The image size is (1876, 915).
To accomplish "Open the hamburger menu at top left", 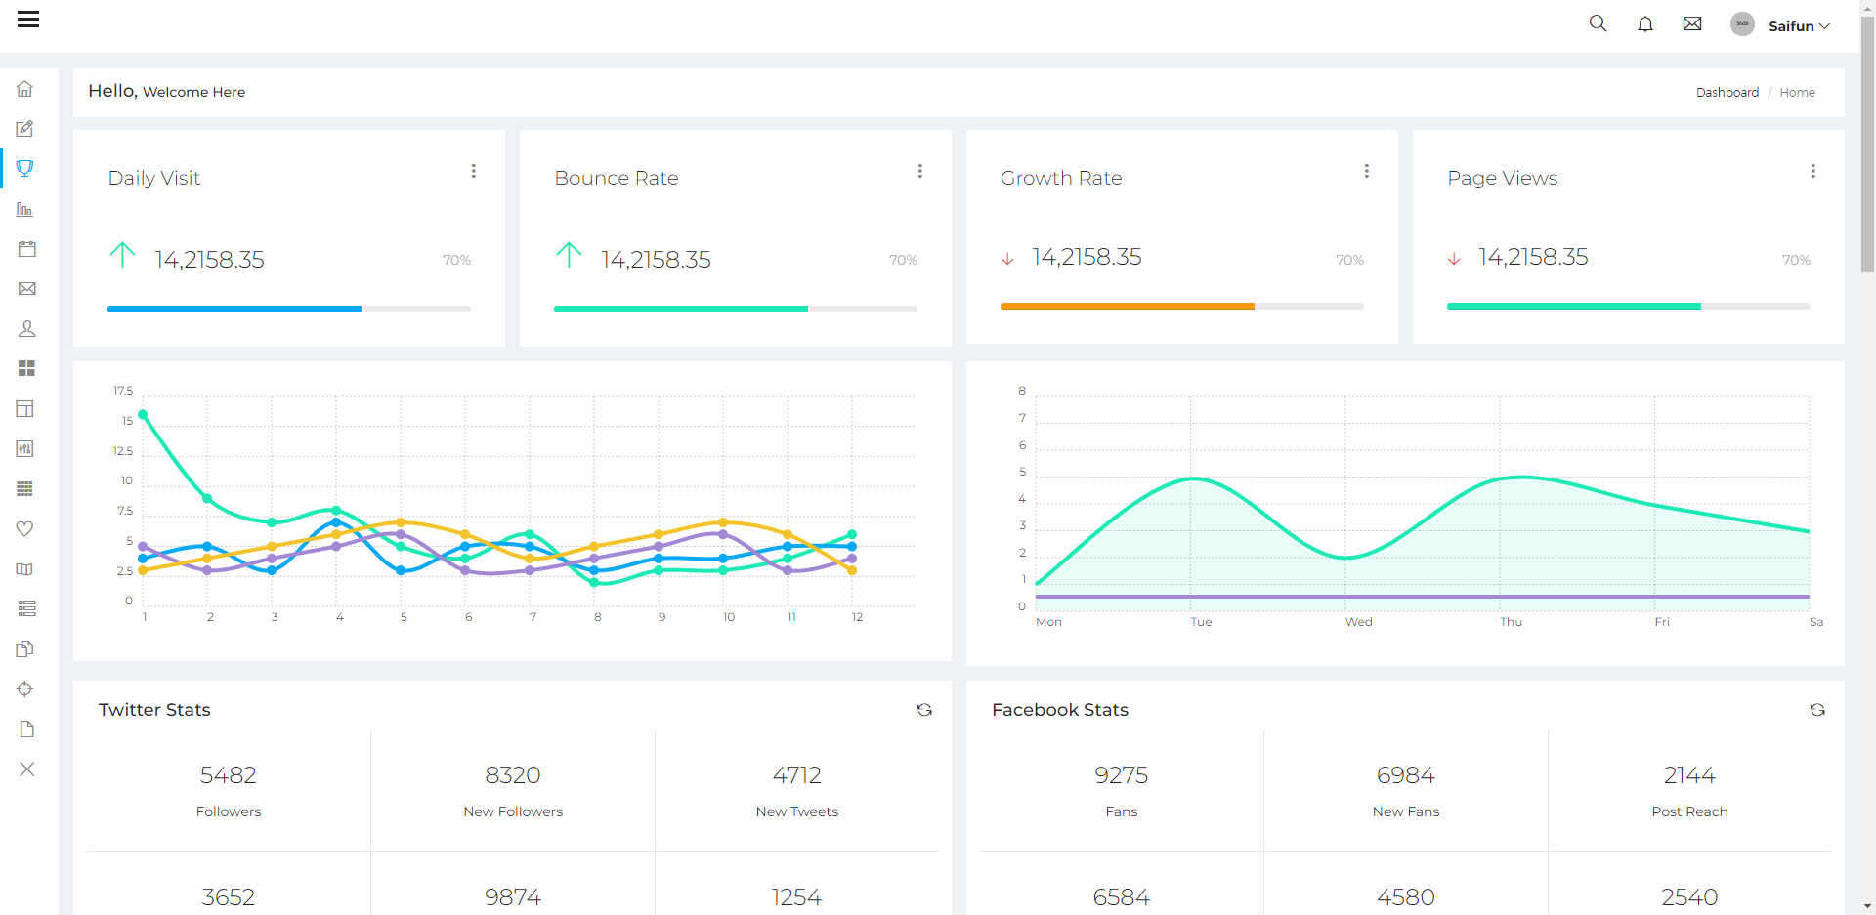I will 28,20.
